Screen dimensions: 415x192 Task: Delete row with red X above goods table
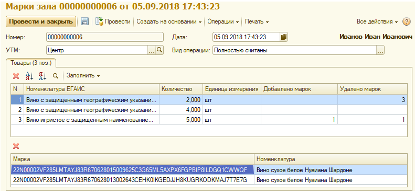click(16, 76)
